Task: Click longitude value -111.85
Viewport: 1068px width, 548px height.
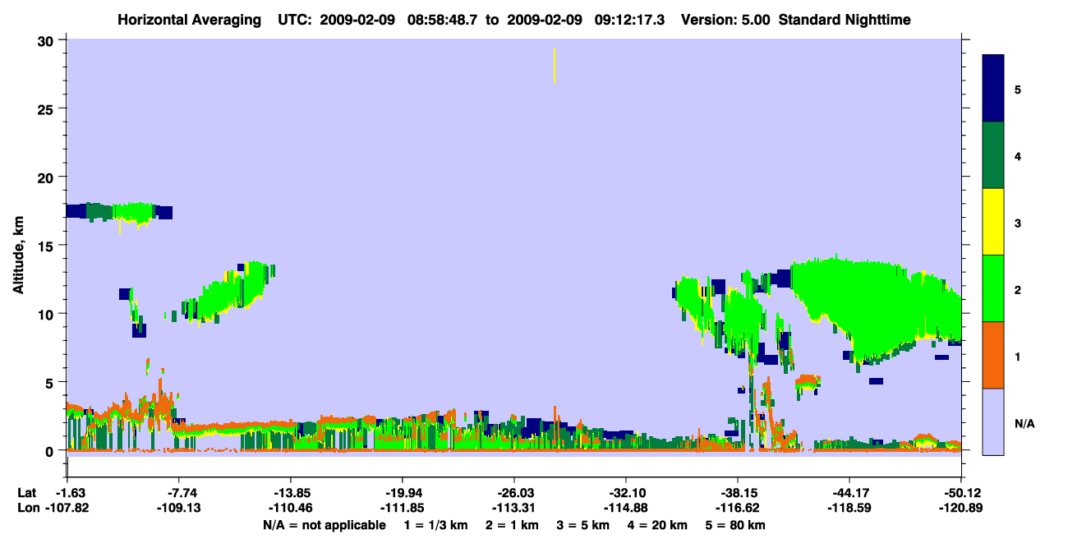Action: coord(402,508)
